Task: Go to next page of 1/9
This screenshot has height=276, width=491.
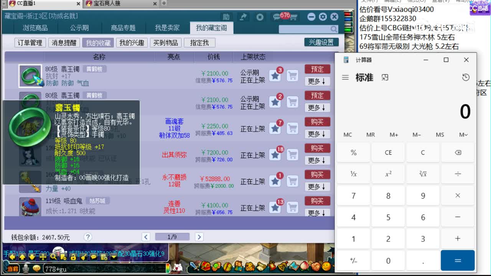Action: point(199,237)
